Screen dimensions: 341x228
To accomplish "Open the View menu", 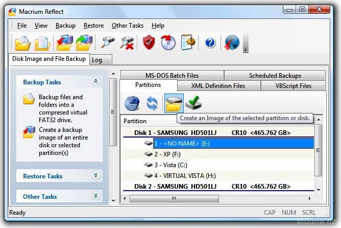I will (x=41, y=26).
